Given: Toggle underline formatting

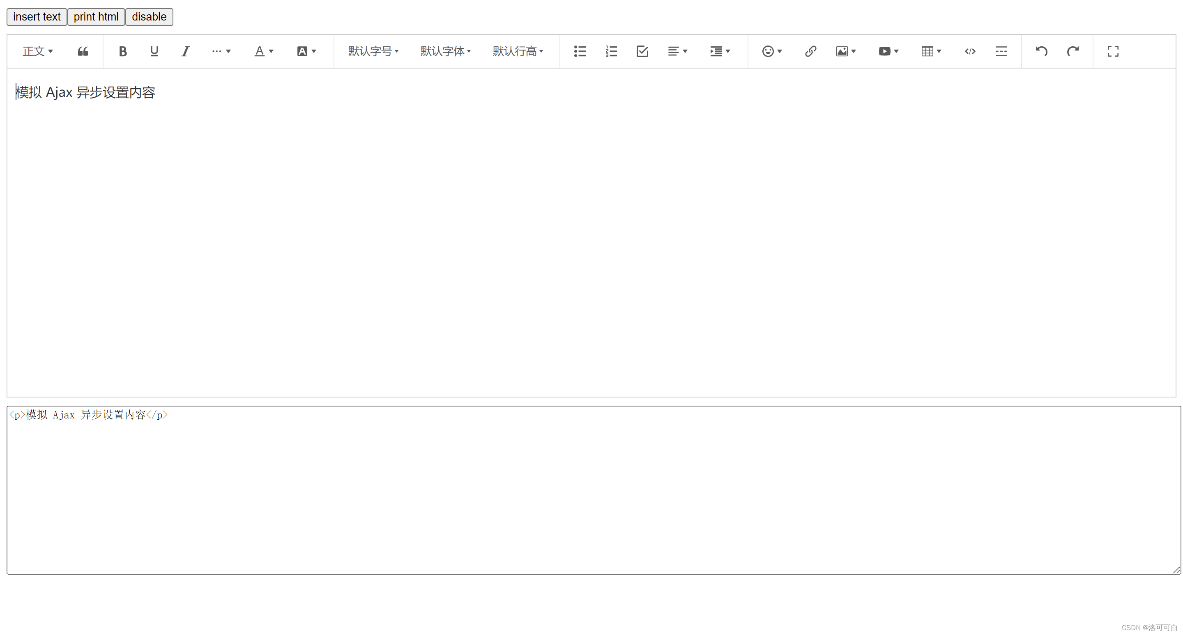Looking at the screenshot, I should [x=154, y=51].
